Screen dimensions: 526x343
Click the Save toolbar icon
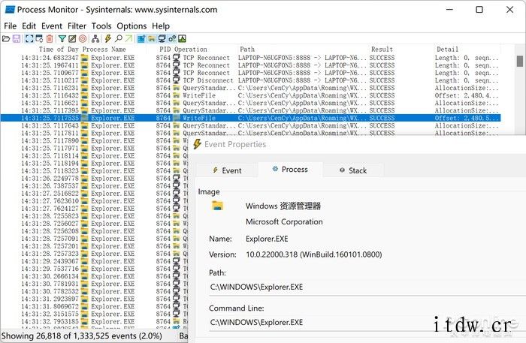coord(16,38)
